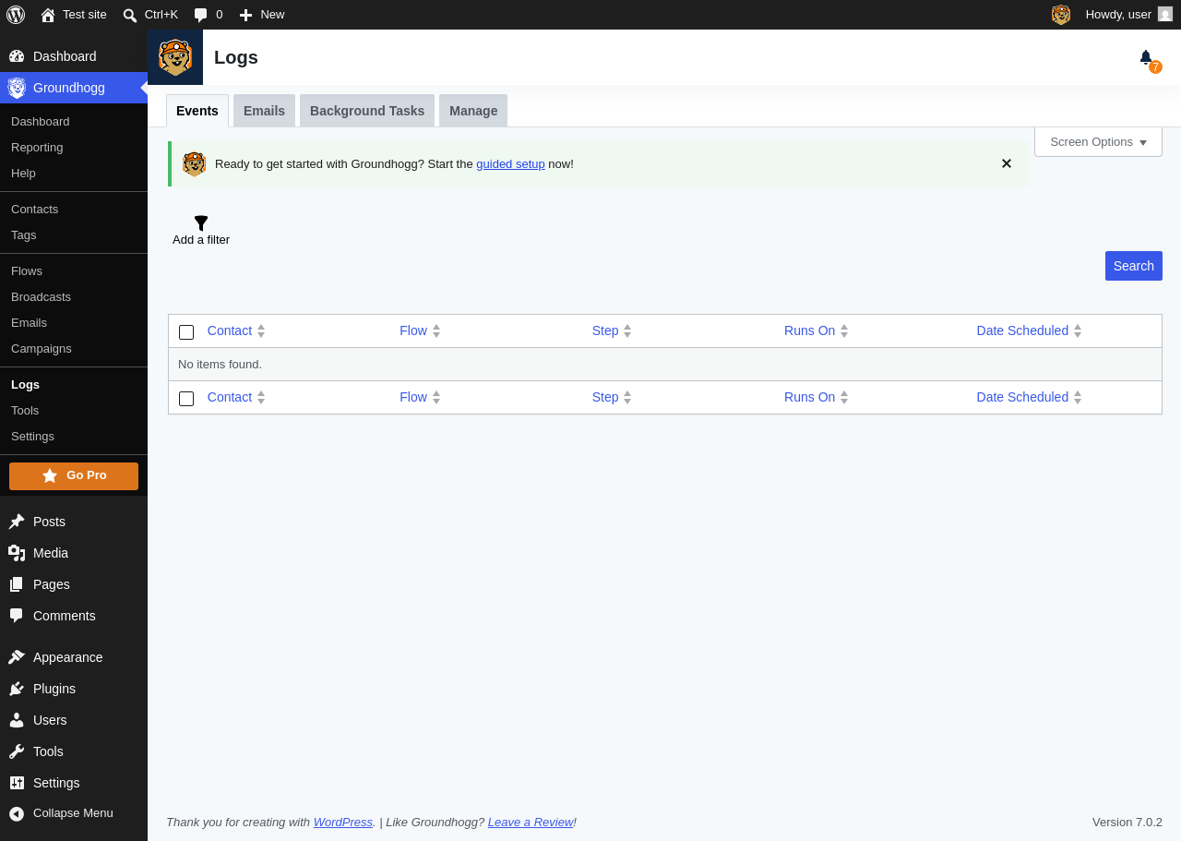The image size is (1181, 841).
Task: Switch to the Events tab
Action: point(197,111)
